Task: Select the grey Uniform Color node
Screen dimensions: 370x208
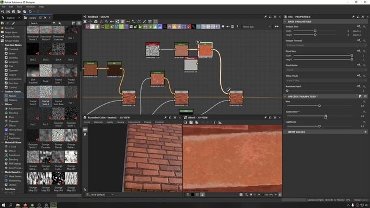Action: pyautogui.click(x=191, y=64)
